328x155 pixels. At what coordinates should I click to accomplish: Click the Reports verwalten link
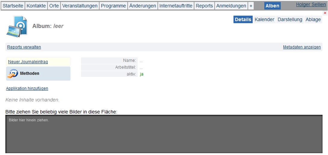[x=24, y=47]
